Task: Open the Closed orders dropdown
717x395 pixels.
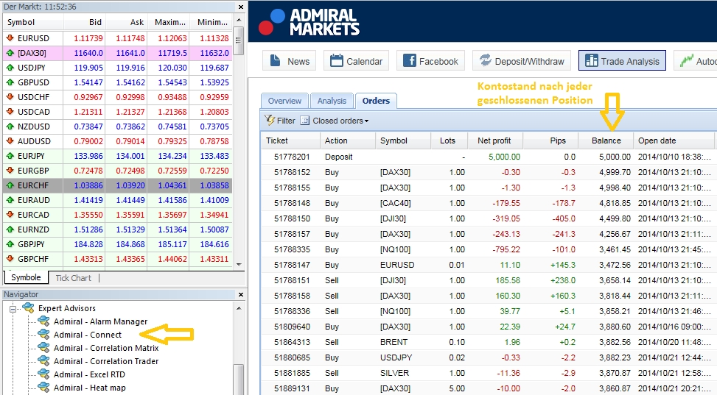Action: [x=340, y=121]
